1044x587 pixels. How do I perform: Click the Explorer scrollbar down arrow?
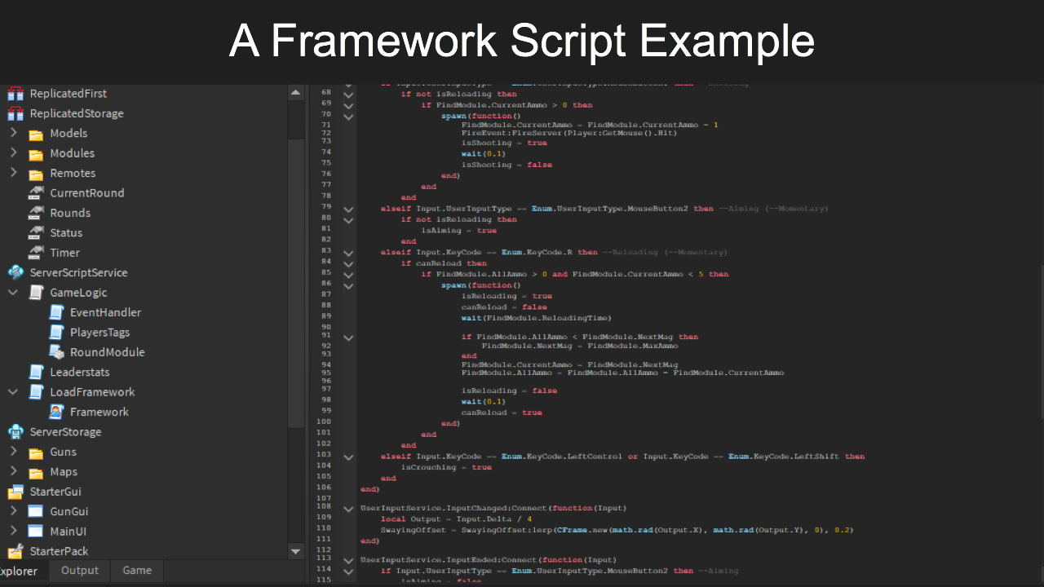coord(295,551)
